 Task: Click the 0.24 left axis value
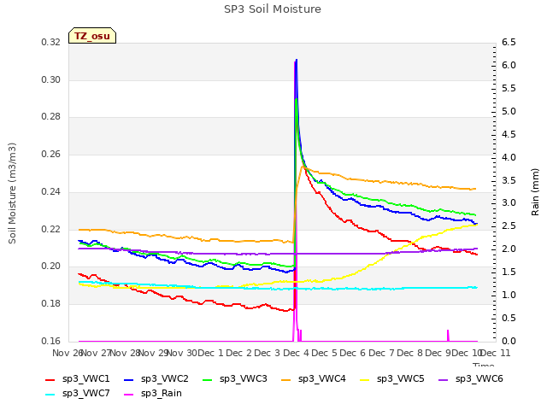[51, 191]
